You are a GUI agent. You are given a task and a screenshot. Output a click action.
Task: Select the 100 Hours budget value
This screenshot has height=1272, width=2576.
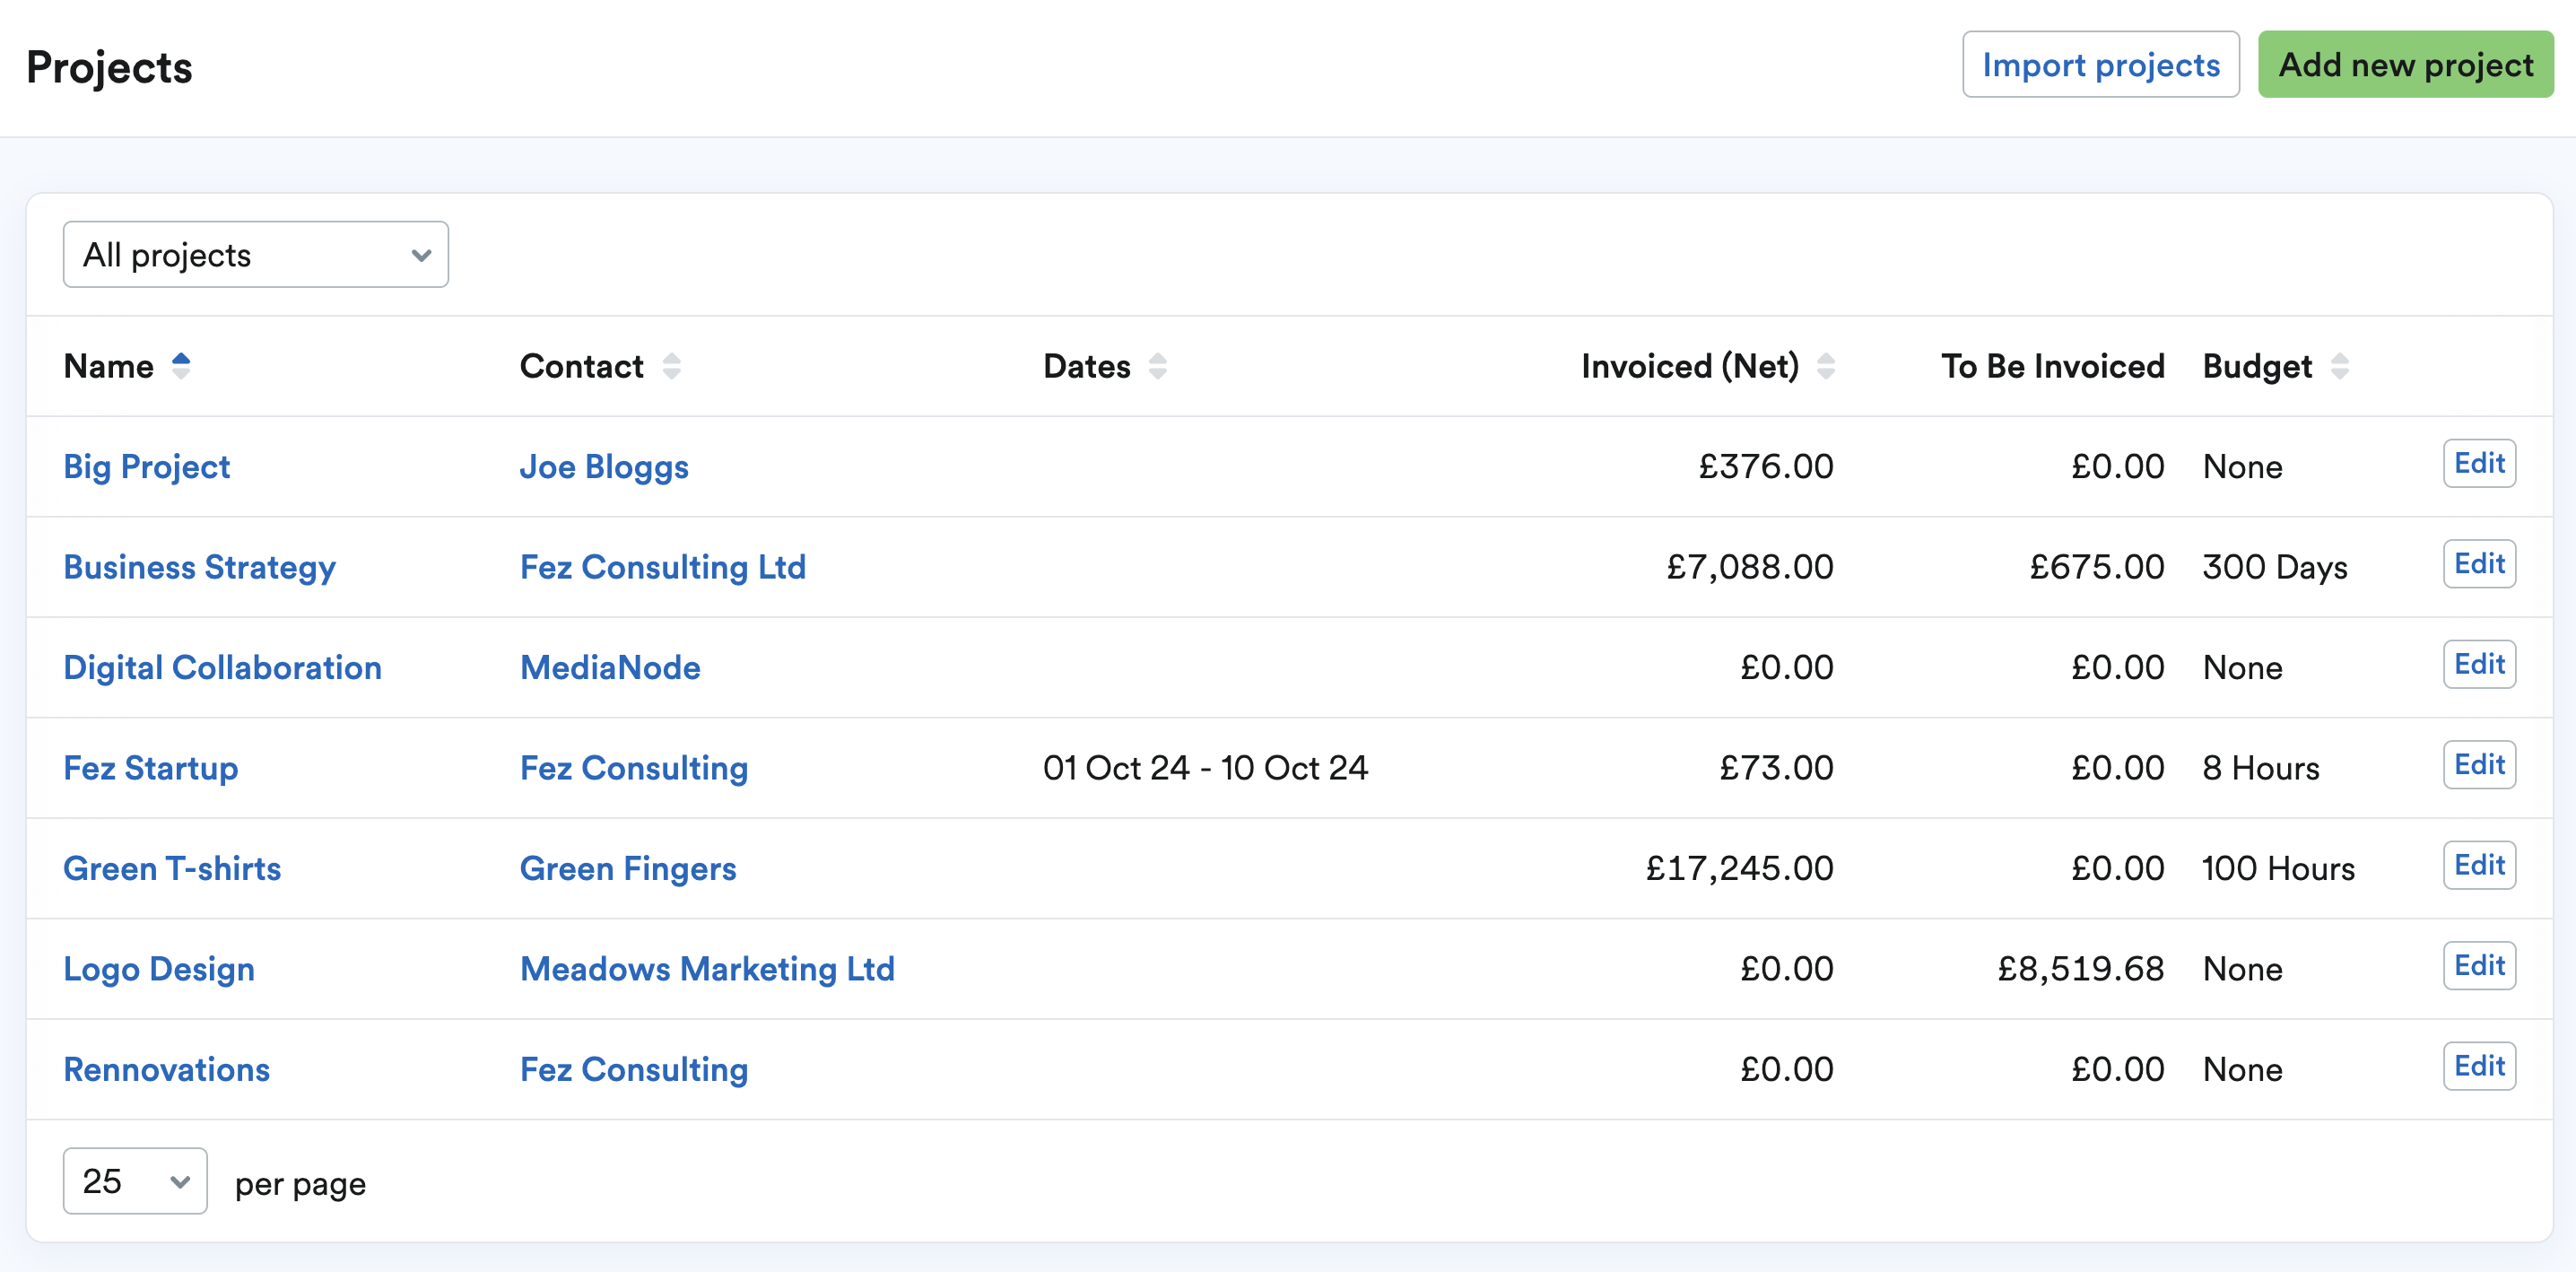2278,869
